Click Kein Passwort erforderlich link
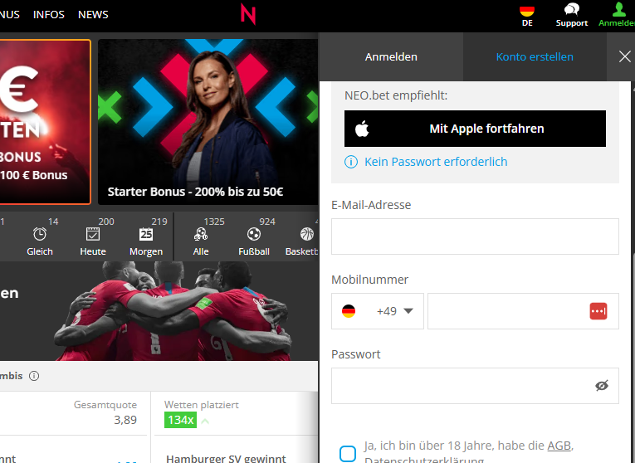 pyautogui.click(x=436, y=162)
